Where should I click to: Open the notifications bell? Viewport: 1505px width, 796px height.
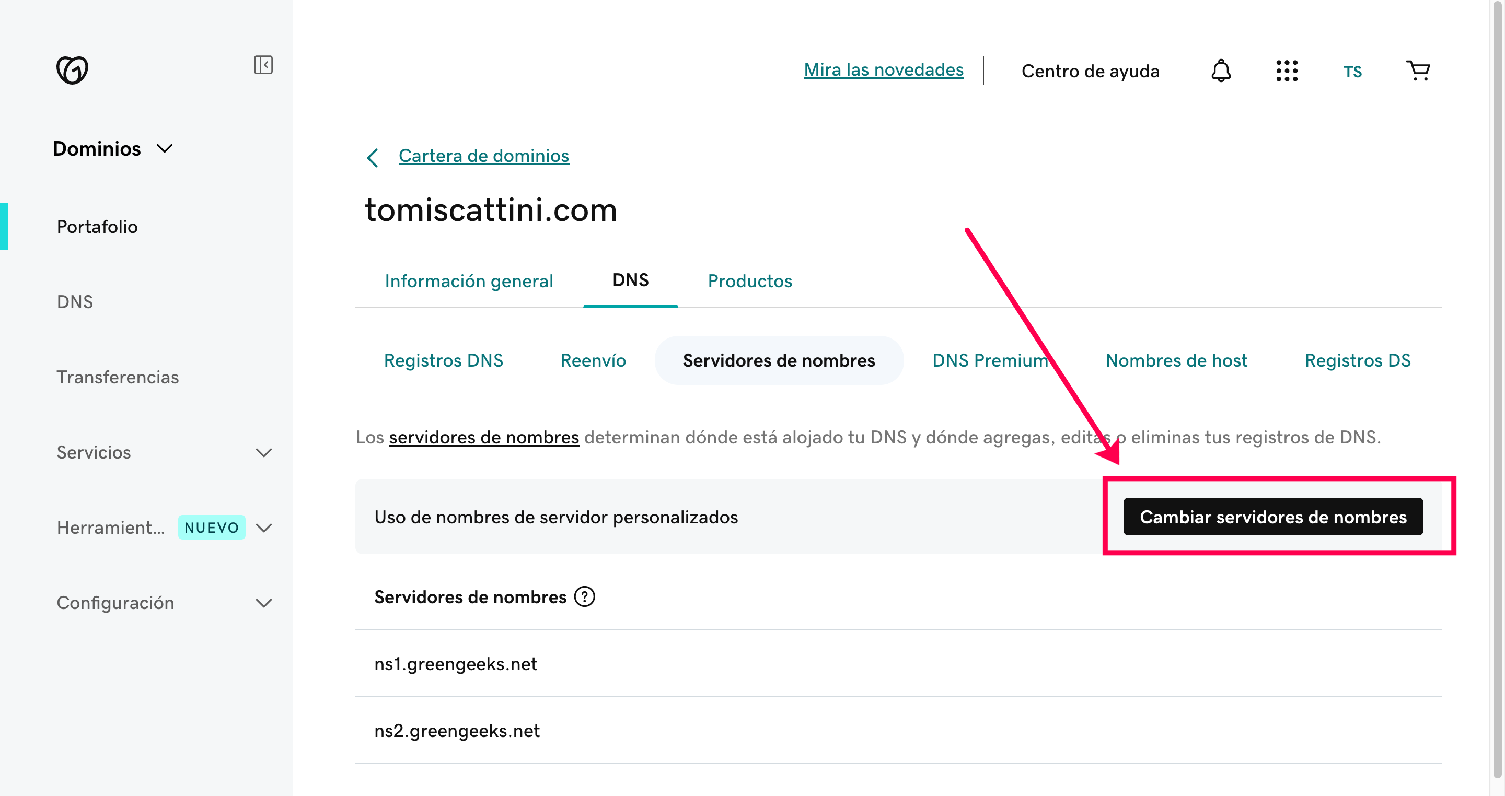point(1221,71)
